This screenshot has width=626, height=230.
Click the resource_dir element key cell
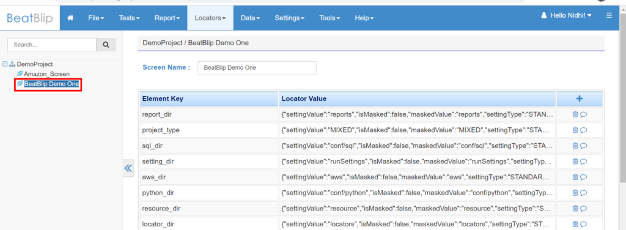coord(209,209)
